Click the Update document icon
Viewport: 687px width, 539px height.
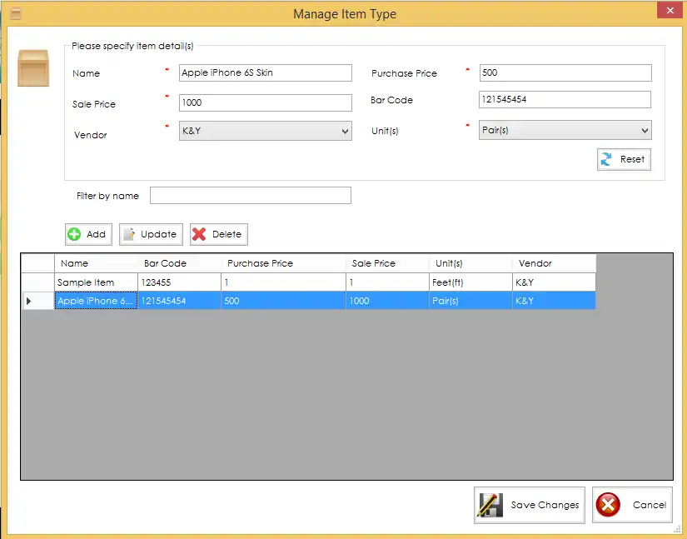click(129, 234)
